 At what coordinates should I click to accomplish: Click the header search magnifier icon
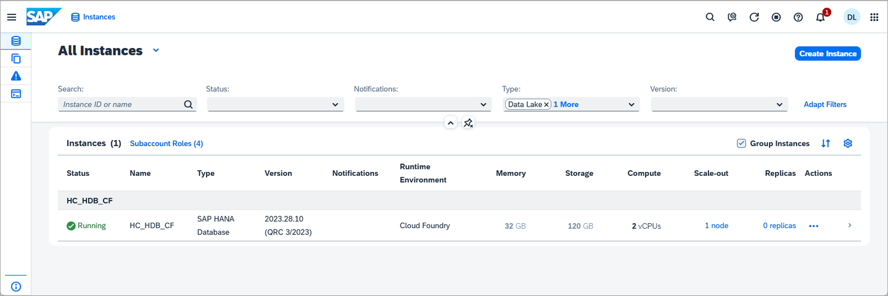710,17
